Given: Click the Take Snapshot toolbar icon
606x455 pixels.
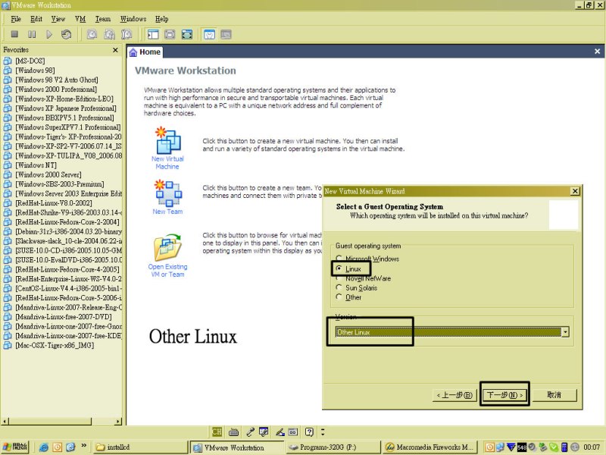Looking at the screenshot, I should pos(92,34).
